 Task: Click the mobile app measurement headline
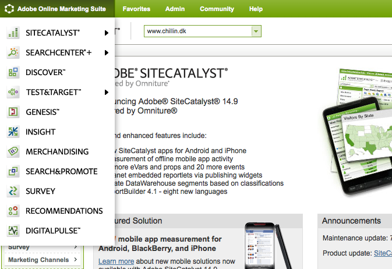(x=160, y=244)
